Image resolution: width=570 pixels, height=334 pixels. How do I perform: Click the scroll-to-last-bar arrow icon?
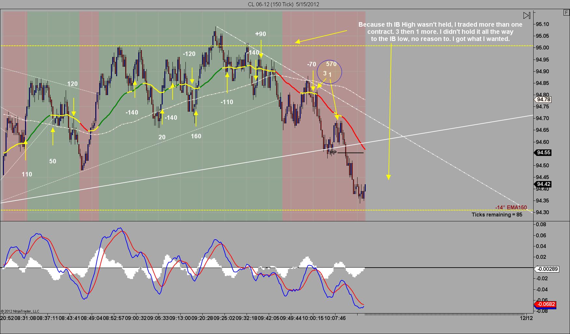click(527, 15)
